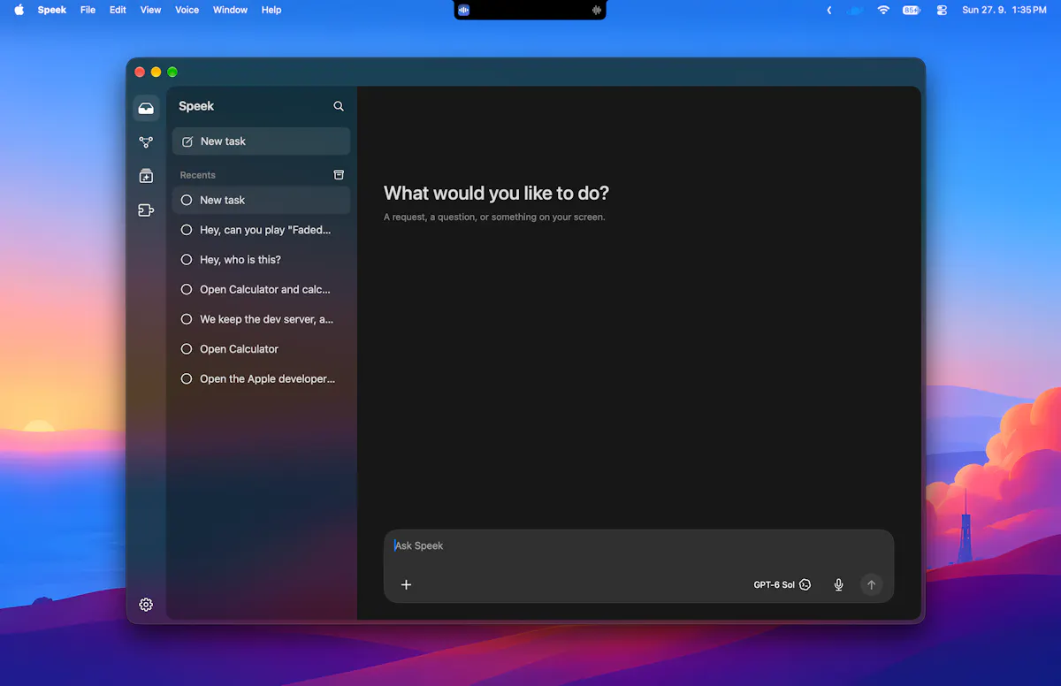The height and width of the screenshot is (686, 1061).
Task: Open the Wi-Fi status menu
Action: click(883, 10)
